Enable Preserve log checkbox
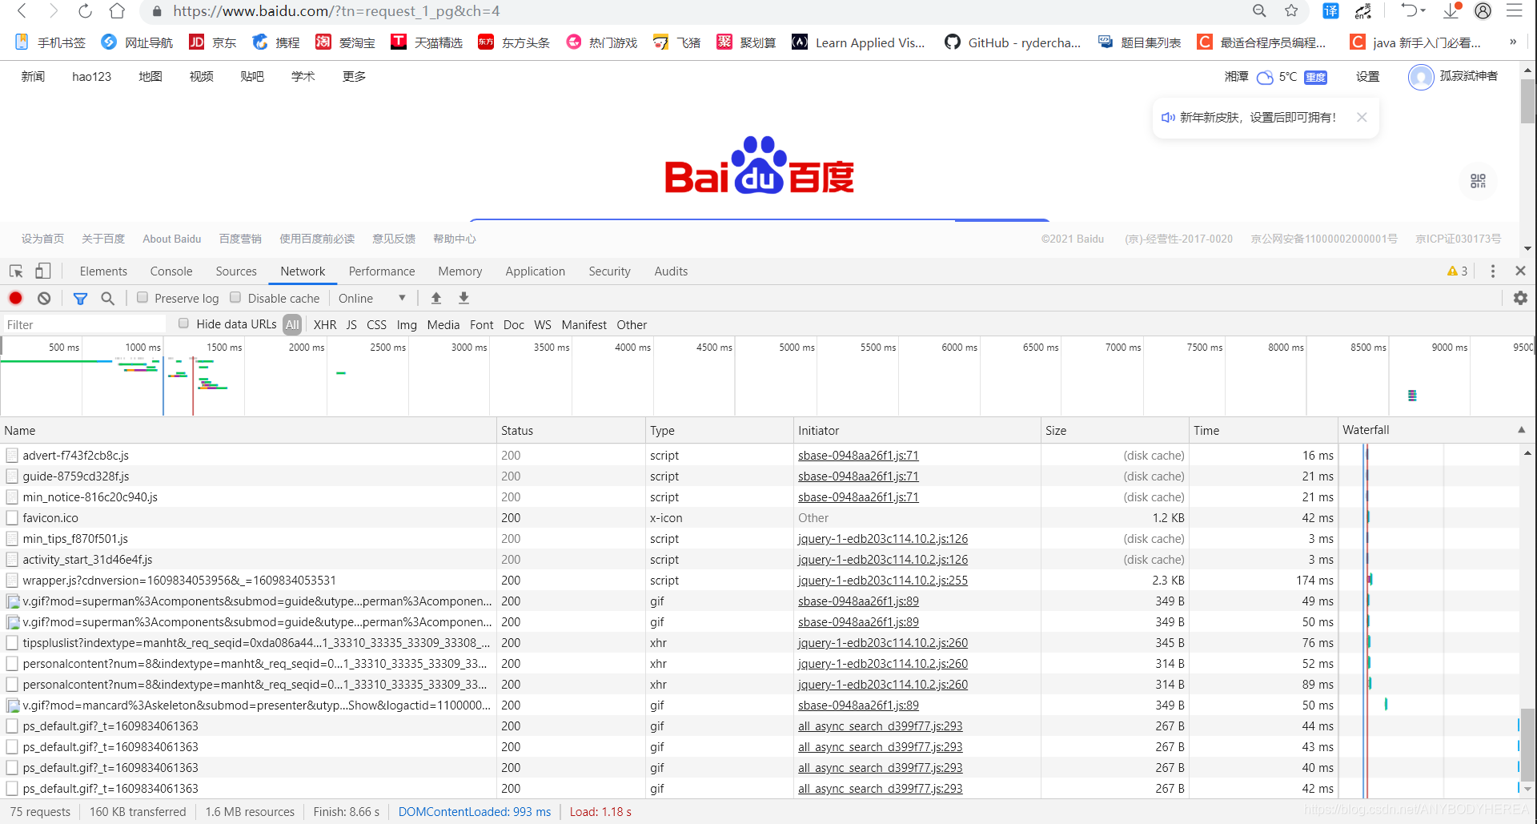Viewport: 1537px width, 824px height. pos(142,297)
